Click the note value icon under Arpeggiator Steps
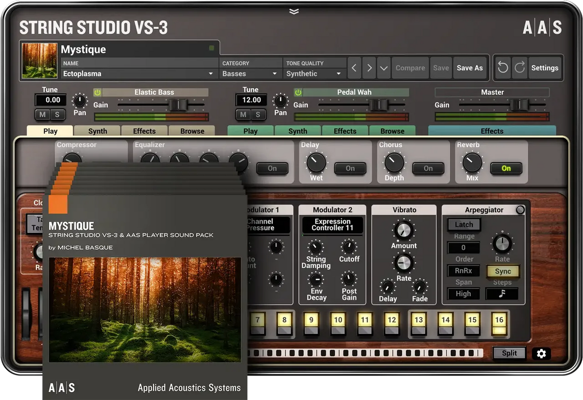Viewport: 583px width, 400px height. (x=503, y=294)
